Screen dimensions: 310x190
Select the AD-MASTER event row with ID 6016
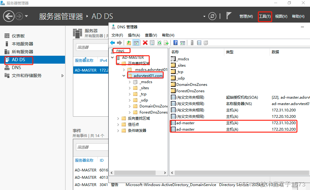pos(91,170)
